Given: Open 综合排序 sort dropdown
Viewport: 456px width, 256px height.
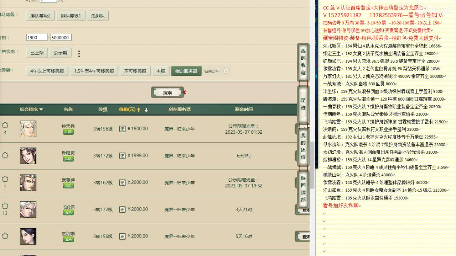Looking at the screenshot, I should pos(31,110).
